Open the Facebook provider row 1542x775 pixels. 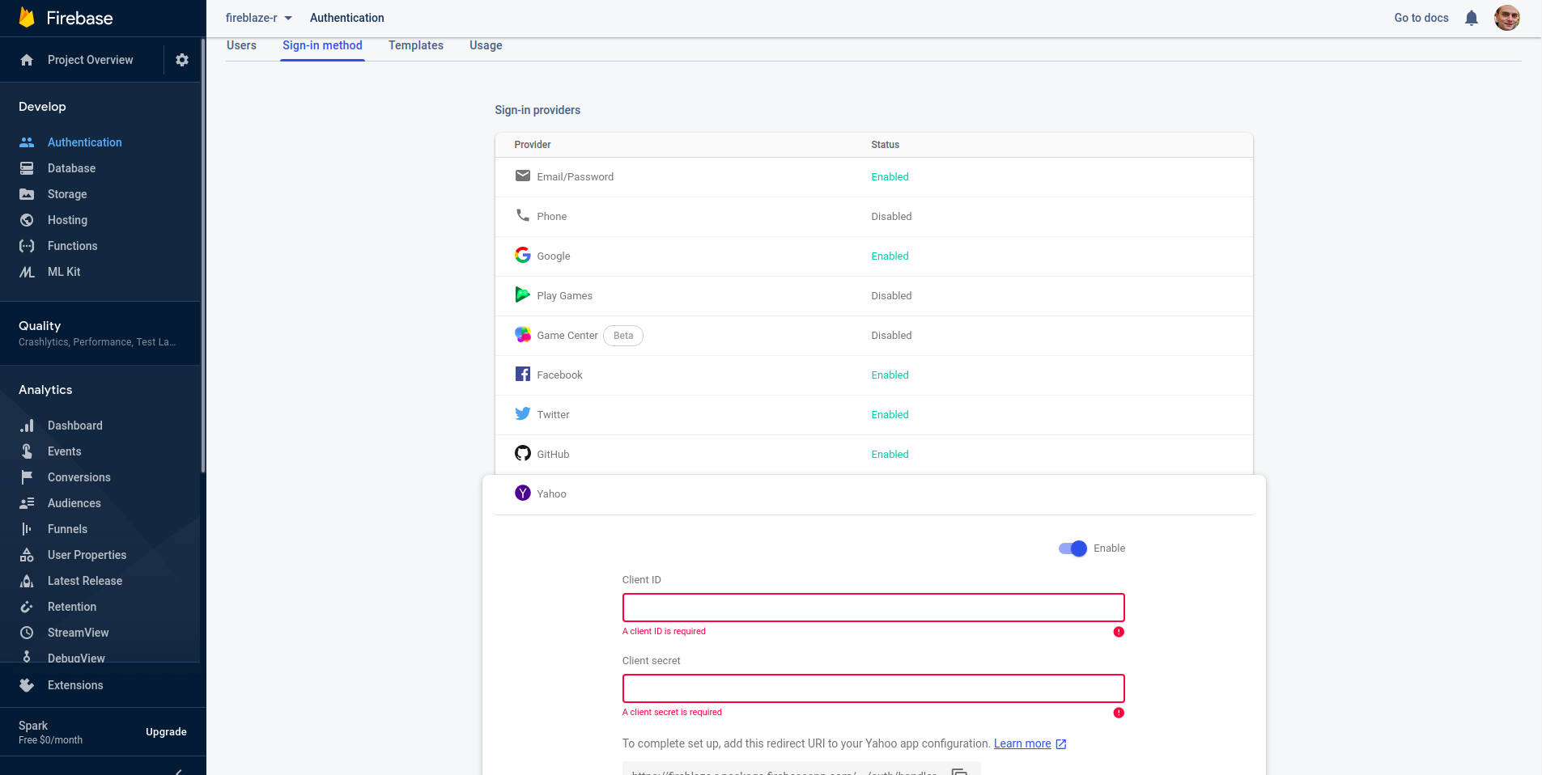[874, 375]
